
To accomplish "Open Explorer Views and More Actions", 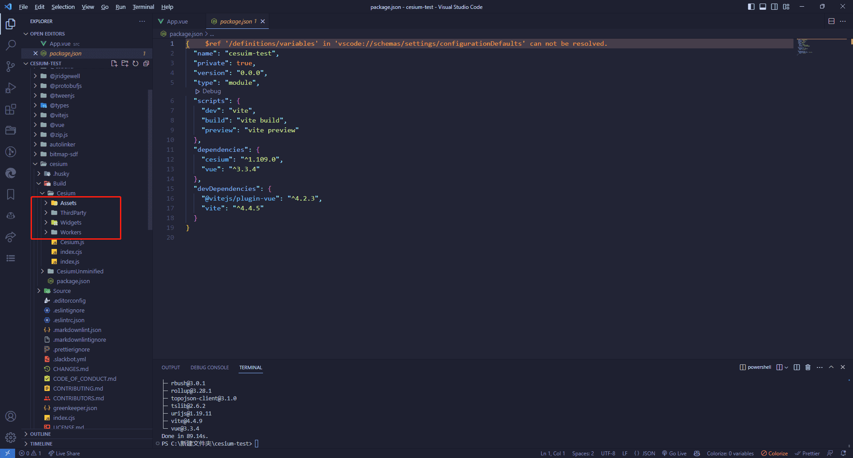I will (142, 21).
